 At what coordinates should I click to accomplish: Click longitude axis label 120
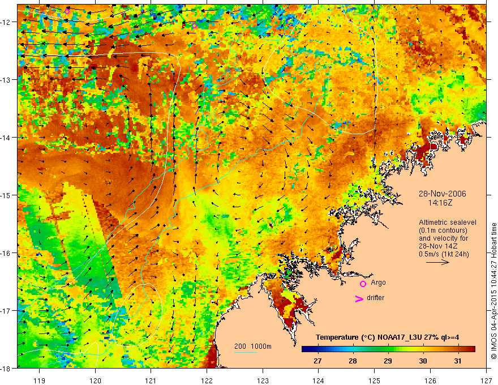tap(95, 380)
